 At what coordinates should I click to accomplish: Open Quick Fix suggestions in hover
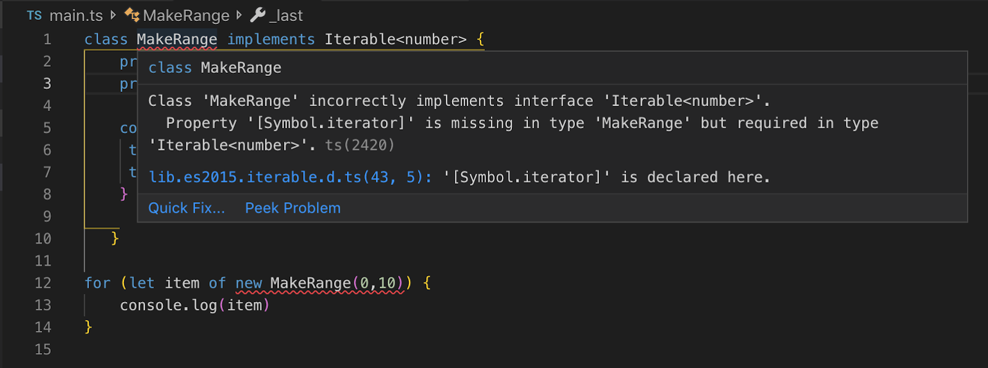tap(186, 208)
